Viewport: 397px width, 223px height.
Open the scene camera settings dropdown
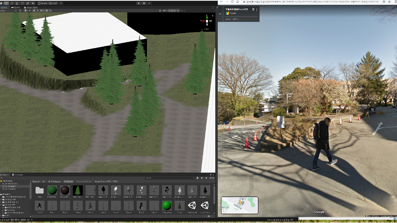click(165, 11)
